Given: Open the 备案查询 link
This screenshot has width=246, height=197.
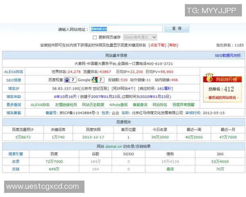Looking at the screenshot, I should tap(140, 105).
